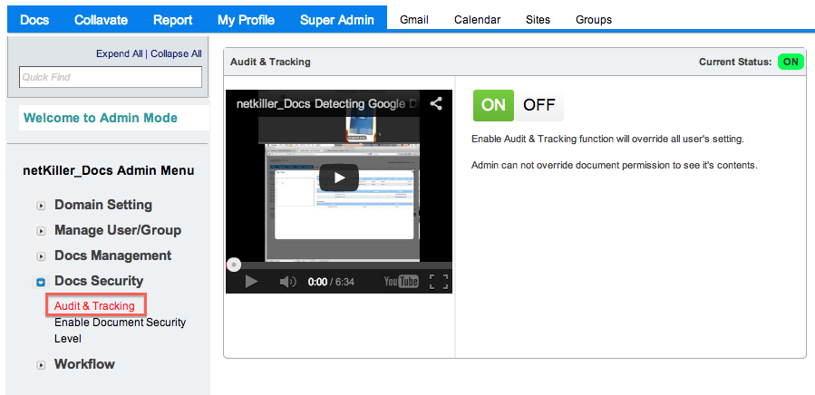
Task: Open the YouTube logo link in the player
Action: point(402,281)
